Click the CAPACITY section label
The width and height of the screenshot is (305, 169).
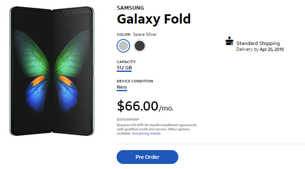126,62
